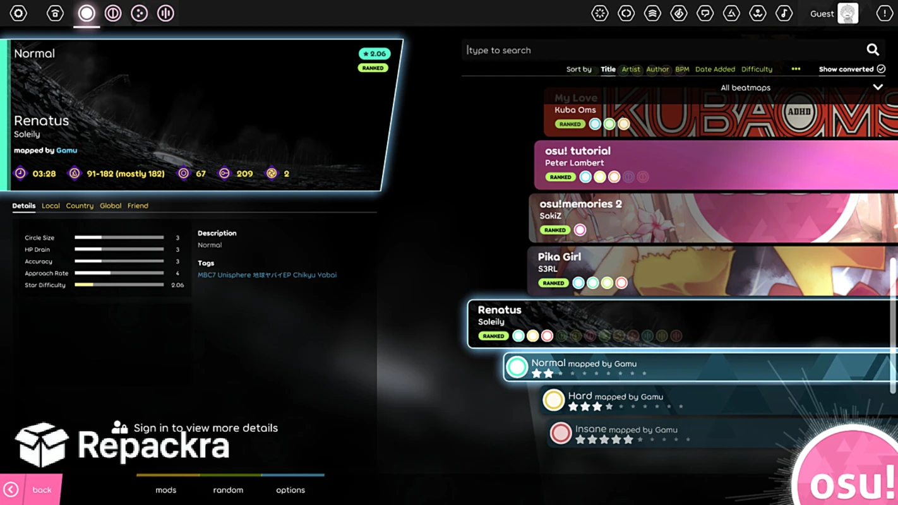
Task: Sort beatmaps by Artist
Action: [631, 69]
